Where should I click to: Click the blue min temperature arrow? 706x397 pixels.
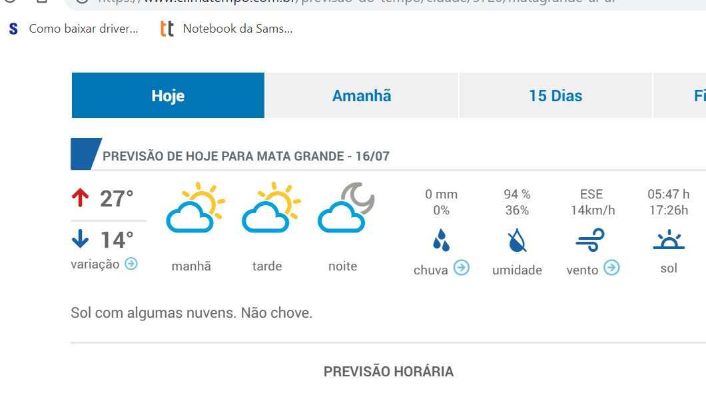point(80,238)
